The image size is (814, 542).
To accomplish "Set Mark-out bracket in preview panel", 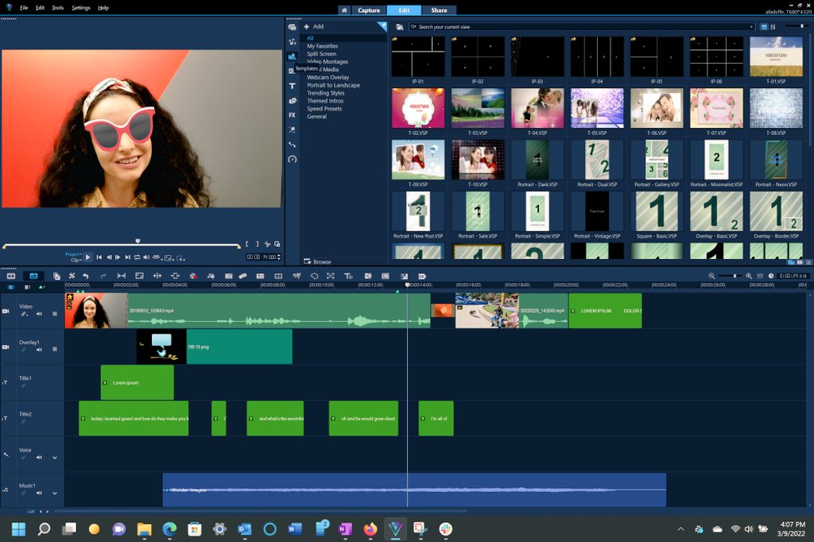I will (x=257, y=243).
